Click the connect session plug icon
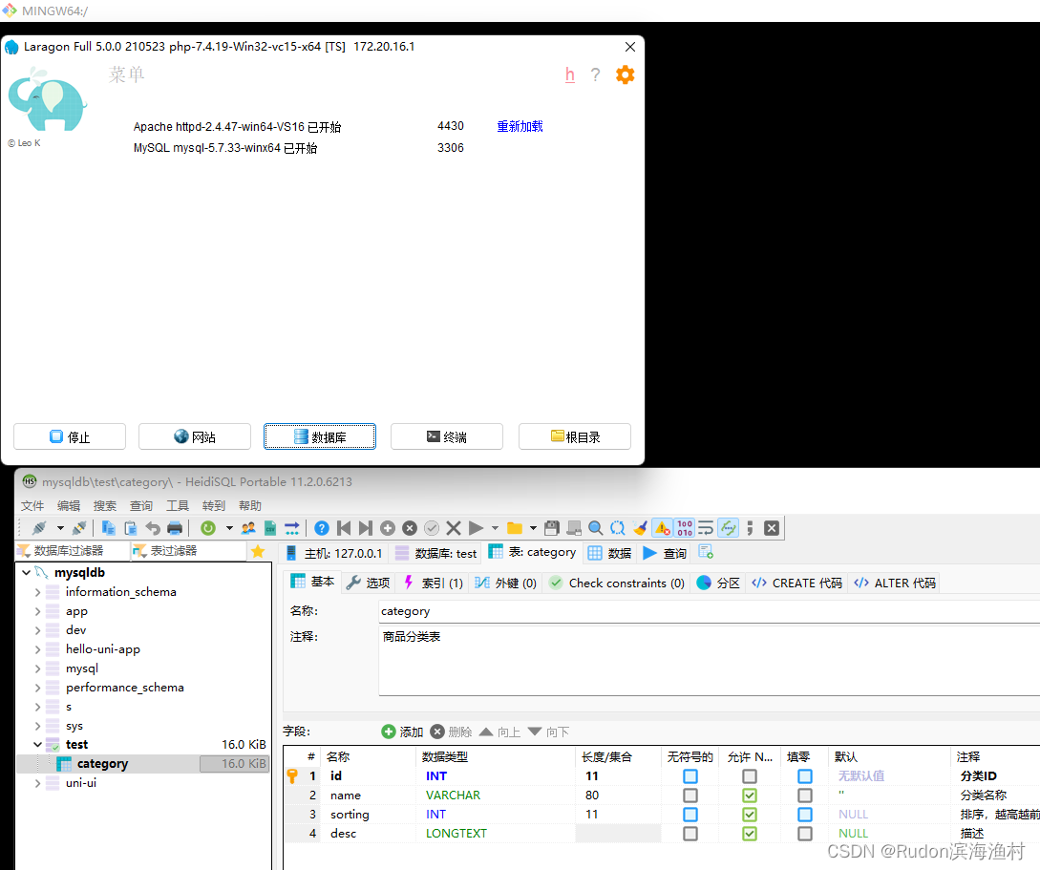The width and height of the screenshot is (1040, 870). [x=39, y=528]
